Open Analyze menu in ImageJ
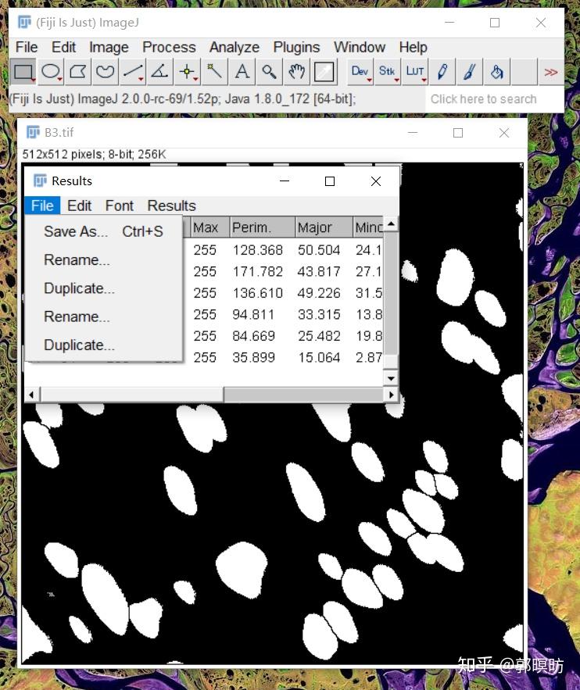The height and width of the screenshot is (690, 580). click(x=234, y=47)
